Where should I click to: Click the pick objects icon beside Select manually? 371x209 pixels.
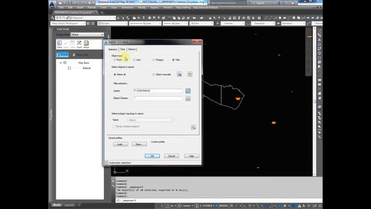point(179,74)
